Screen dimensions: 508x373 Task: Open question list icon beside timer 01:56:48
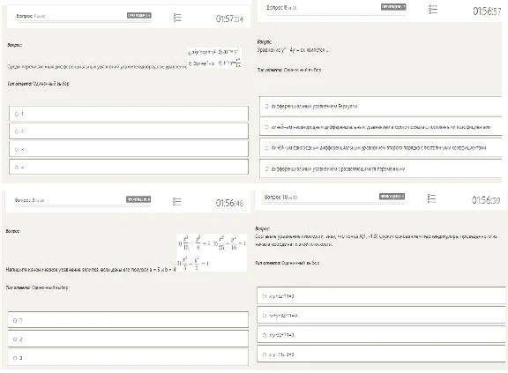click(177, 202)
